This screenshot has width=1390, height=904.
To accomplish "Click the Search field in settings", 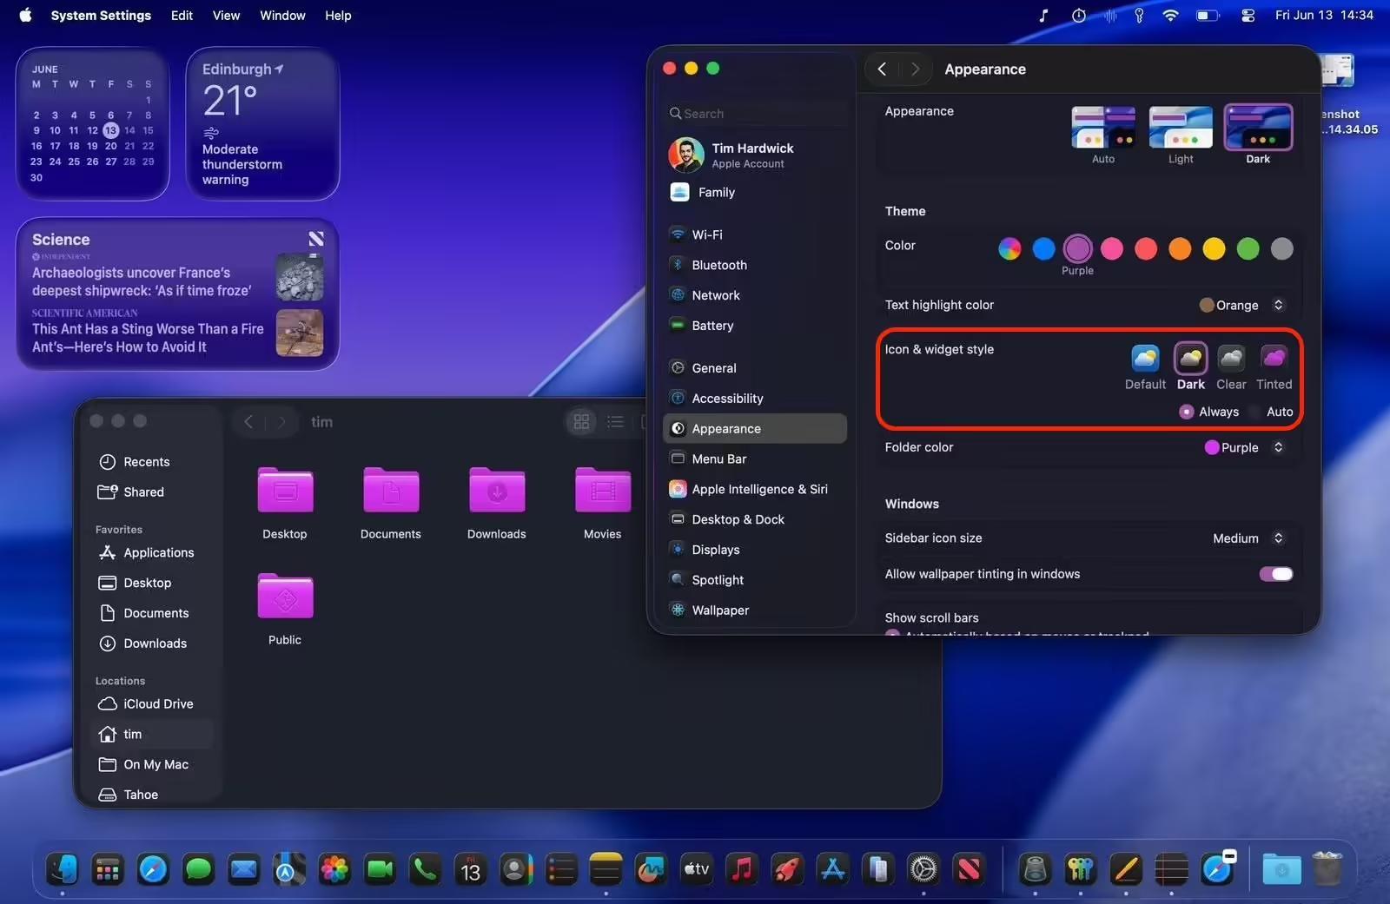I will point(756,114).
